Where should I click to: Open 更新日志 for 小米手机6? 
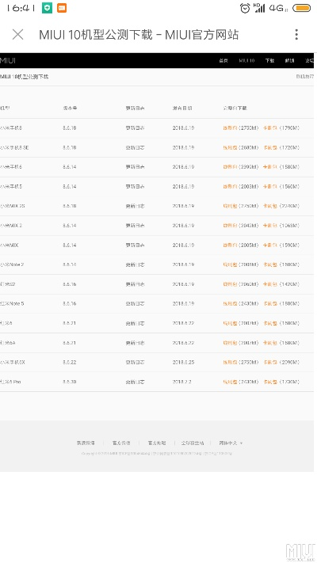click(x=136, y=167)
